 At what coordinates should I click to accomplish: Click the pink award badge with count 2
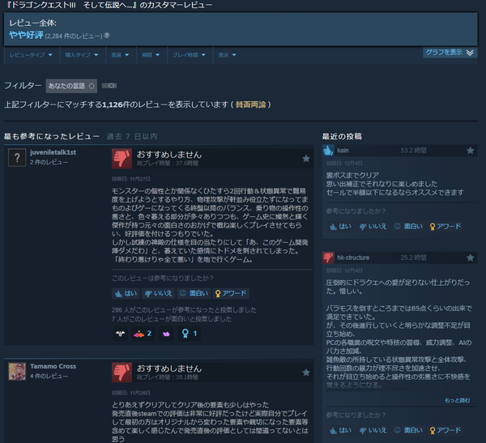click(143, 334)
